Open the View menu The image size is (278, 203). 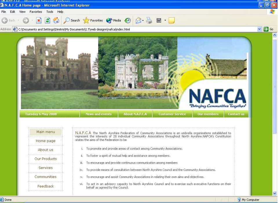pyautogui.click(x=22, y=12)
